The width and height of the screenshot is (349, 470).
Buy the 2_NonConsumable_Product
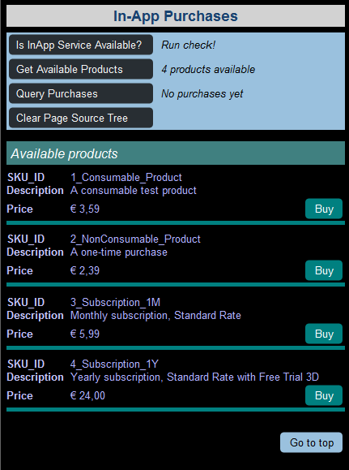pyautogui.click(x=324, y=270)
